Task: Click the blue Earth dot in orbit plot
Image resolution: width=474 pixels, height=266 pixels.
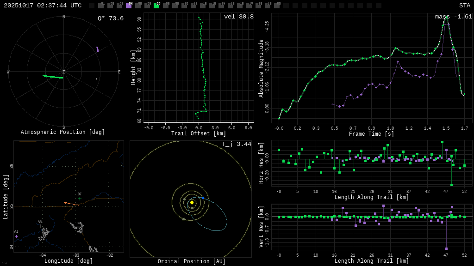Action: pos(203,198)
